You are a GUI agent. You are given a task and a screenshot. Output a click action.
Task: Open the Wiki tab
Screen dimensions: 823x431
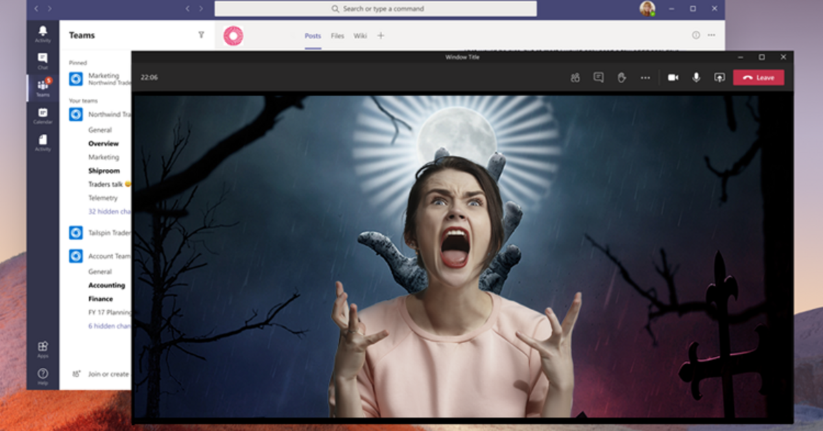(359, 36)
